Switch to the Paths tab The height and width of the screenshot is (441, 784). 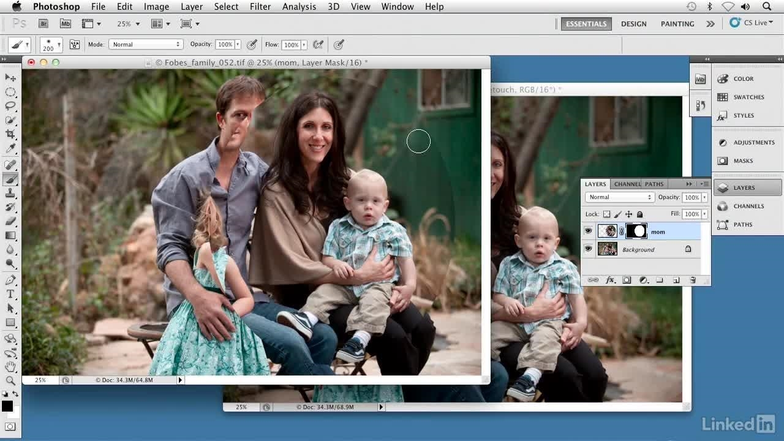(654, 184)
